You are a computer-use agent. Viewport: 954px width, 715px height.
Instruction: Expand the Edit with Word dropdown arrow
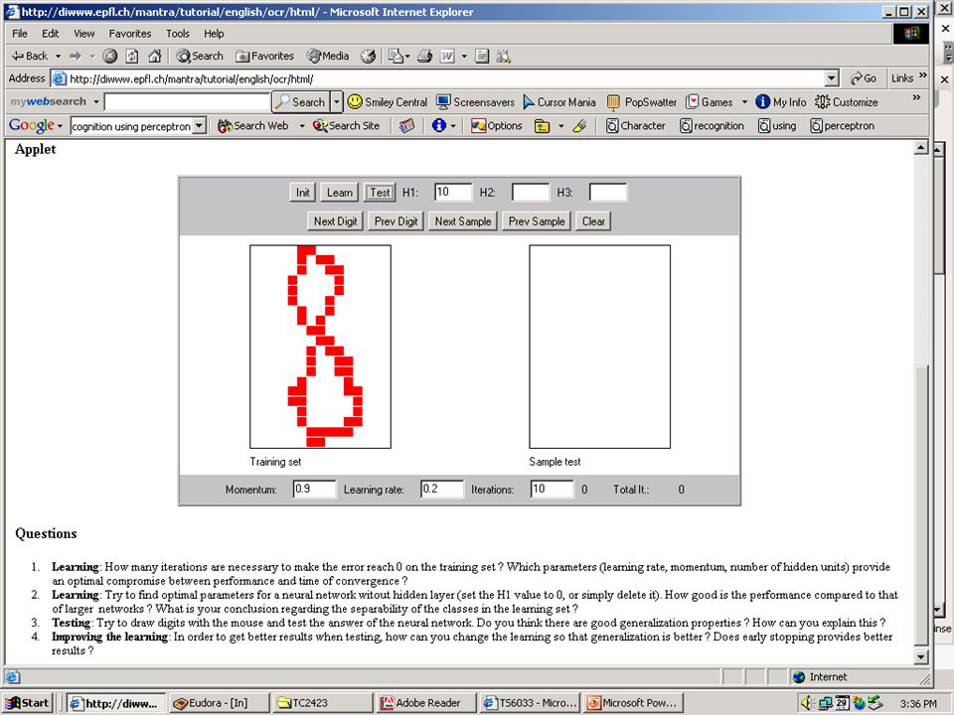pos(464,56)
